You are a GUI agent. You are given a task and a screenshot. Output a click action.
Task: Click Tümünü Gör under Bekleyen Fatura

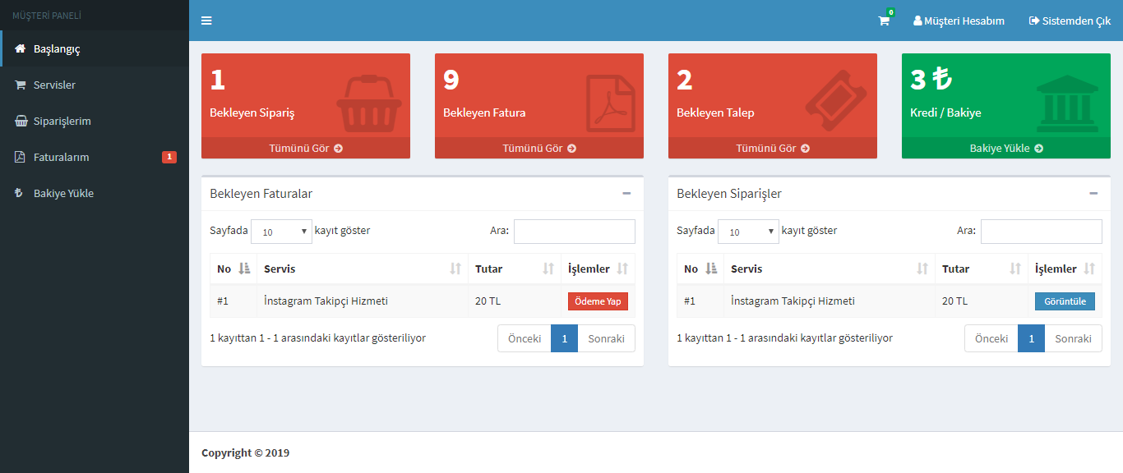point(538,148)
